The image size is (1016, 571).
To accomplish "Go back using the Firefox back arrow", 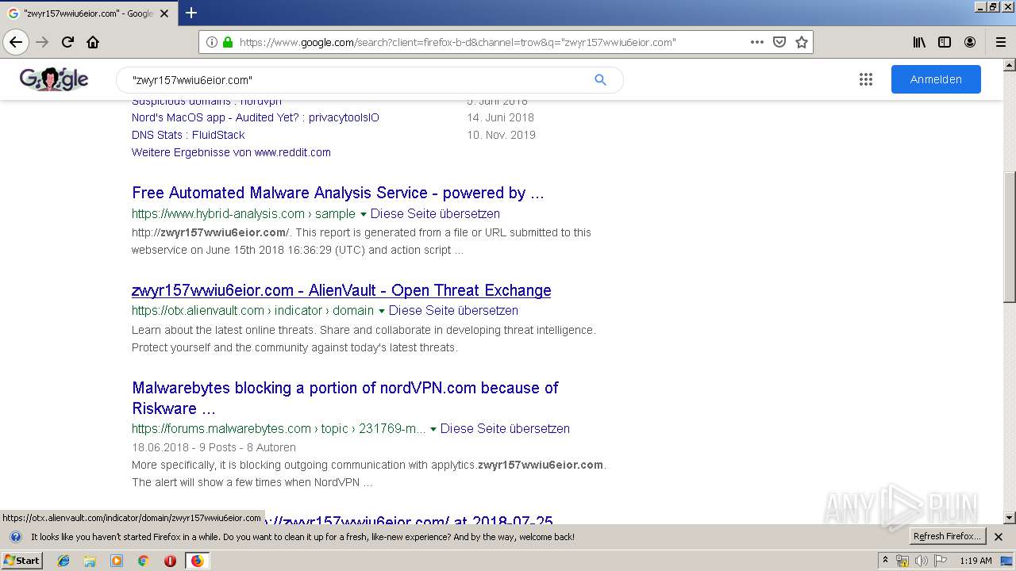I will coord(16,42).
